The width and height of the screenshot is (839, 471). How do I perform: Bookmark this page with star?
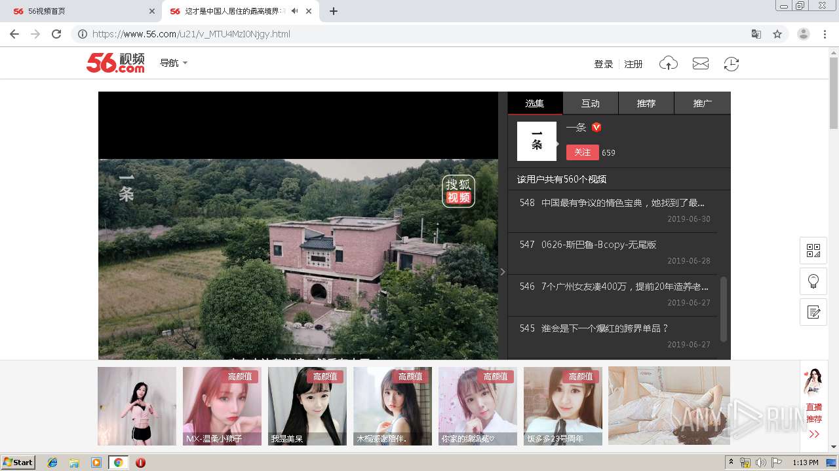[x=777, y=34]
